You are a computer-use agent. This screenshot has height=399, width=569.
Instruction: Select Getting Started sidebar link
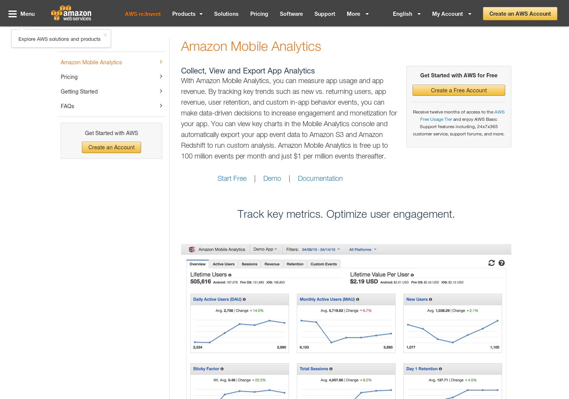click(x=79, y=92)
